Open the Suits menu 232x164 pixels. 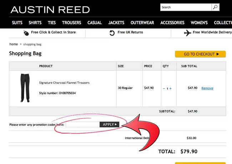tap(17, 23)
